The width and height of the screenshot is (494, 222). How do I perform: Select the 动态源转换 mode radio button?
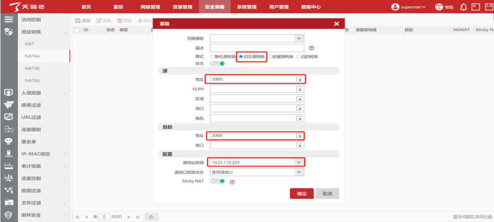240,56
